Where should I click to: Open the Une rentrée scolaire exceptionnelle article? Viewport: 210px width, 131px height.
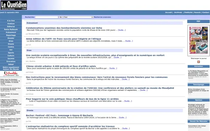pos(95,55)
